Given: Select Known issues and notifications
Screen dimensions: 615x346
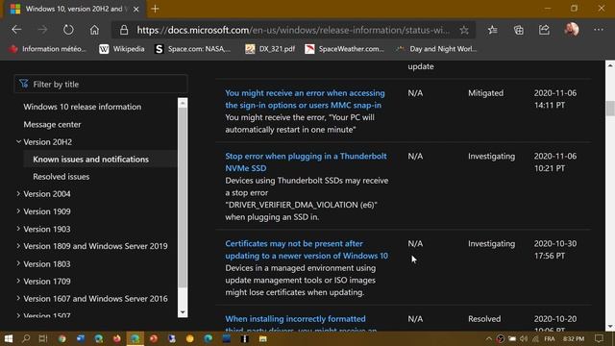Looking at the screenshot, I should 90,160.
